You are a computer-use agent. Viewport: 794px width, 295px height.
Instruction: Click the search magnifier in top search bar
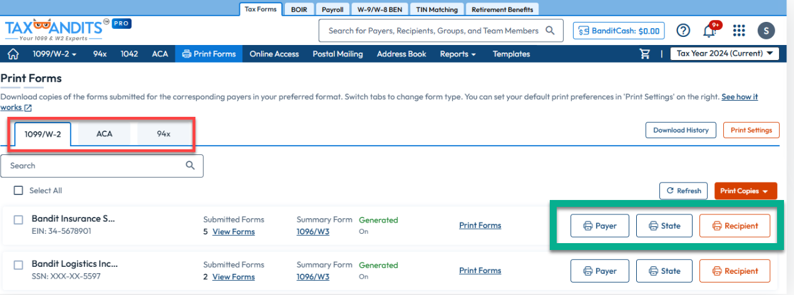point(550,31)
